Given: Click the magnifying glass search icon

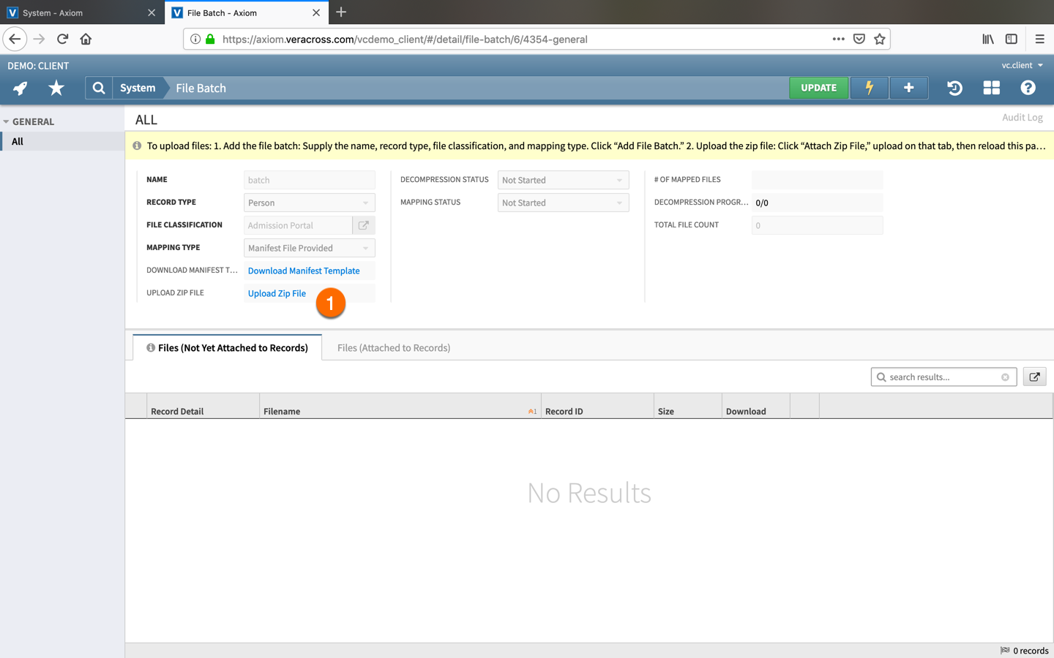Looking at the screenshot, I should tap(98, 88).
